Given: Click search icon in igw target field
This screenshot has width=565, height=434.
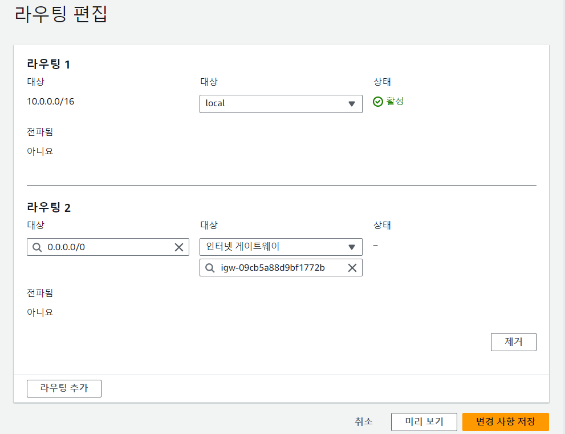Looking at the screenshot, I should [210, 268].
